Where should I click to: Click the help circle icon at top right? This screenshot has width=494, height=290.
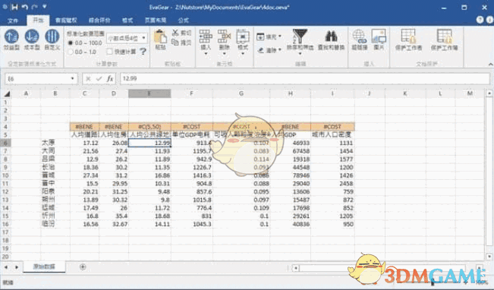pos(480,20)
